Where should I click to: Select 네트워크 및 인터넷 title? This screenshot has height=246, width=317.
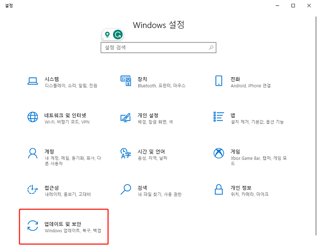coord(65,115)
